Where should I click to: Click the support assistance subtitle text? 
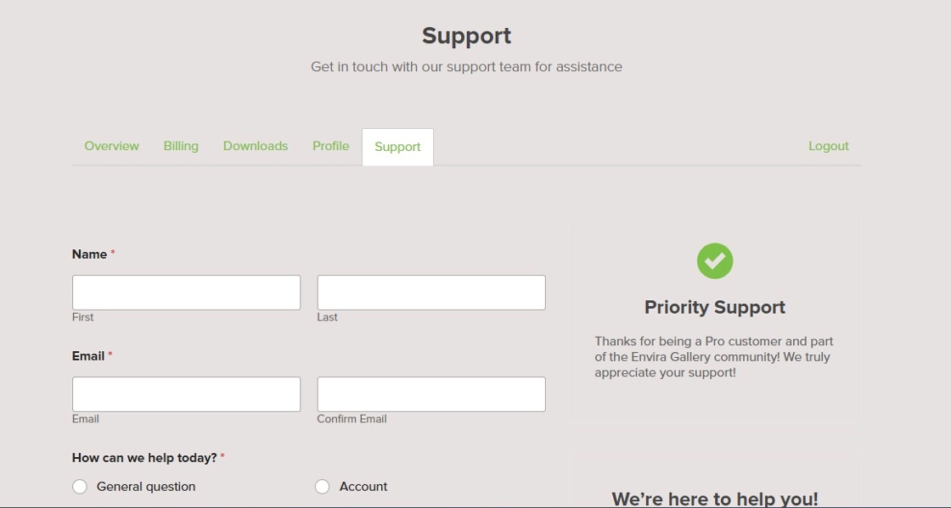pos(466,66)
